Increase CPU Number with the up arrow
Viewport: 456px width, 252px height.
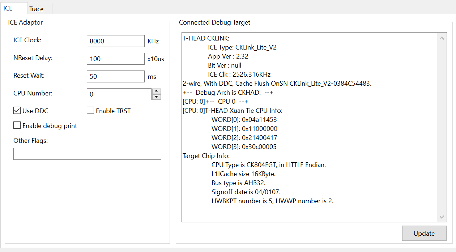(x=156, y=91)
